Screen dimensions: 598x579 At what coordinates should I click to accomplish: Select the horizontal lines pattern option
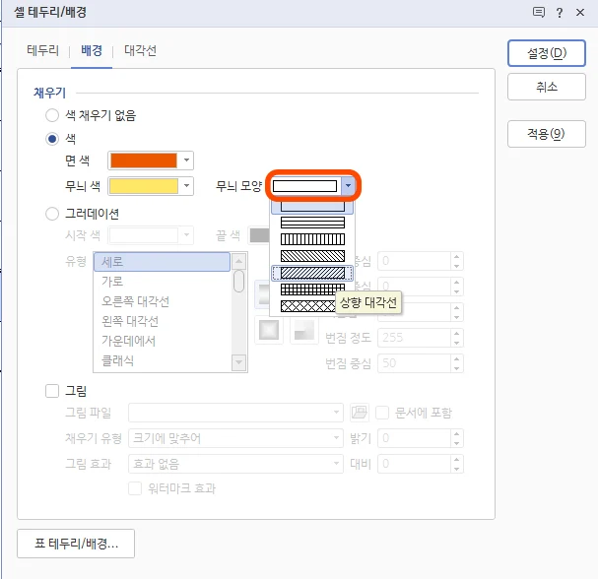(312, 223)
